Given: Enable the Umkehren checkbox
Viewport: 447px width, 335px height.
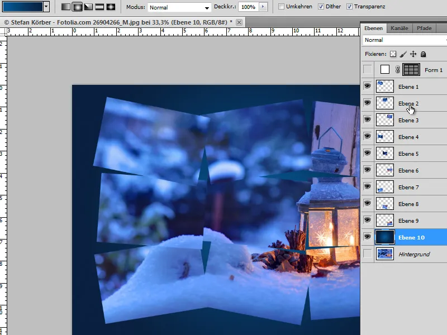Looking at the screenshot, I should 282,7.
